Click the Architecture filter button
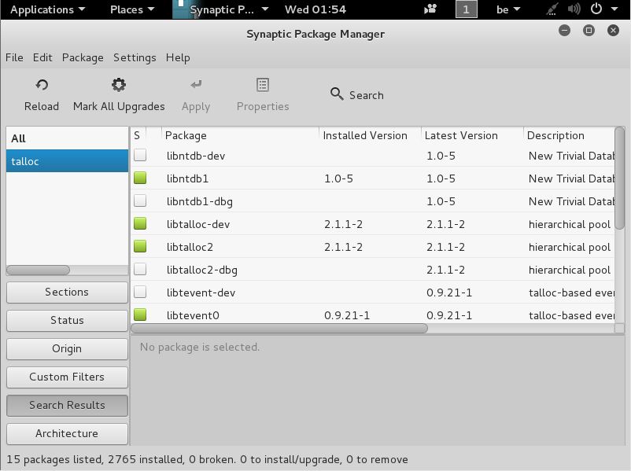Image resolution: width=631 pixels, height=471 pixels. (67, 433)
